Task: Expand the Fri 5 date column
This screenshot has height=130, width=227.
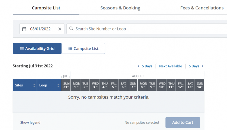Action: click(x=114, y=85)
